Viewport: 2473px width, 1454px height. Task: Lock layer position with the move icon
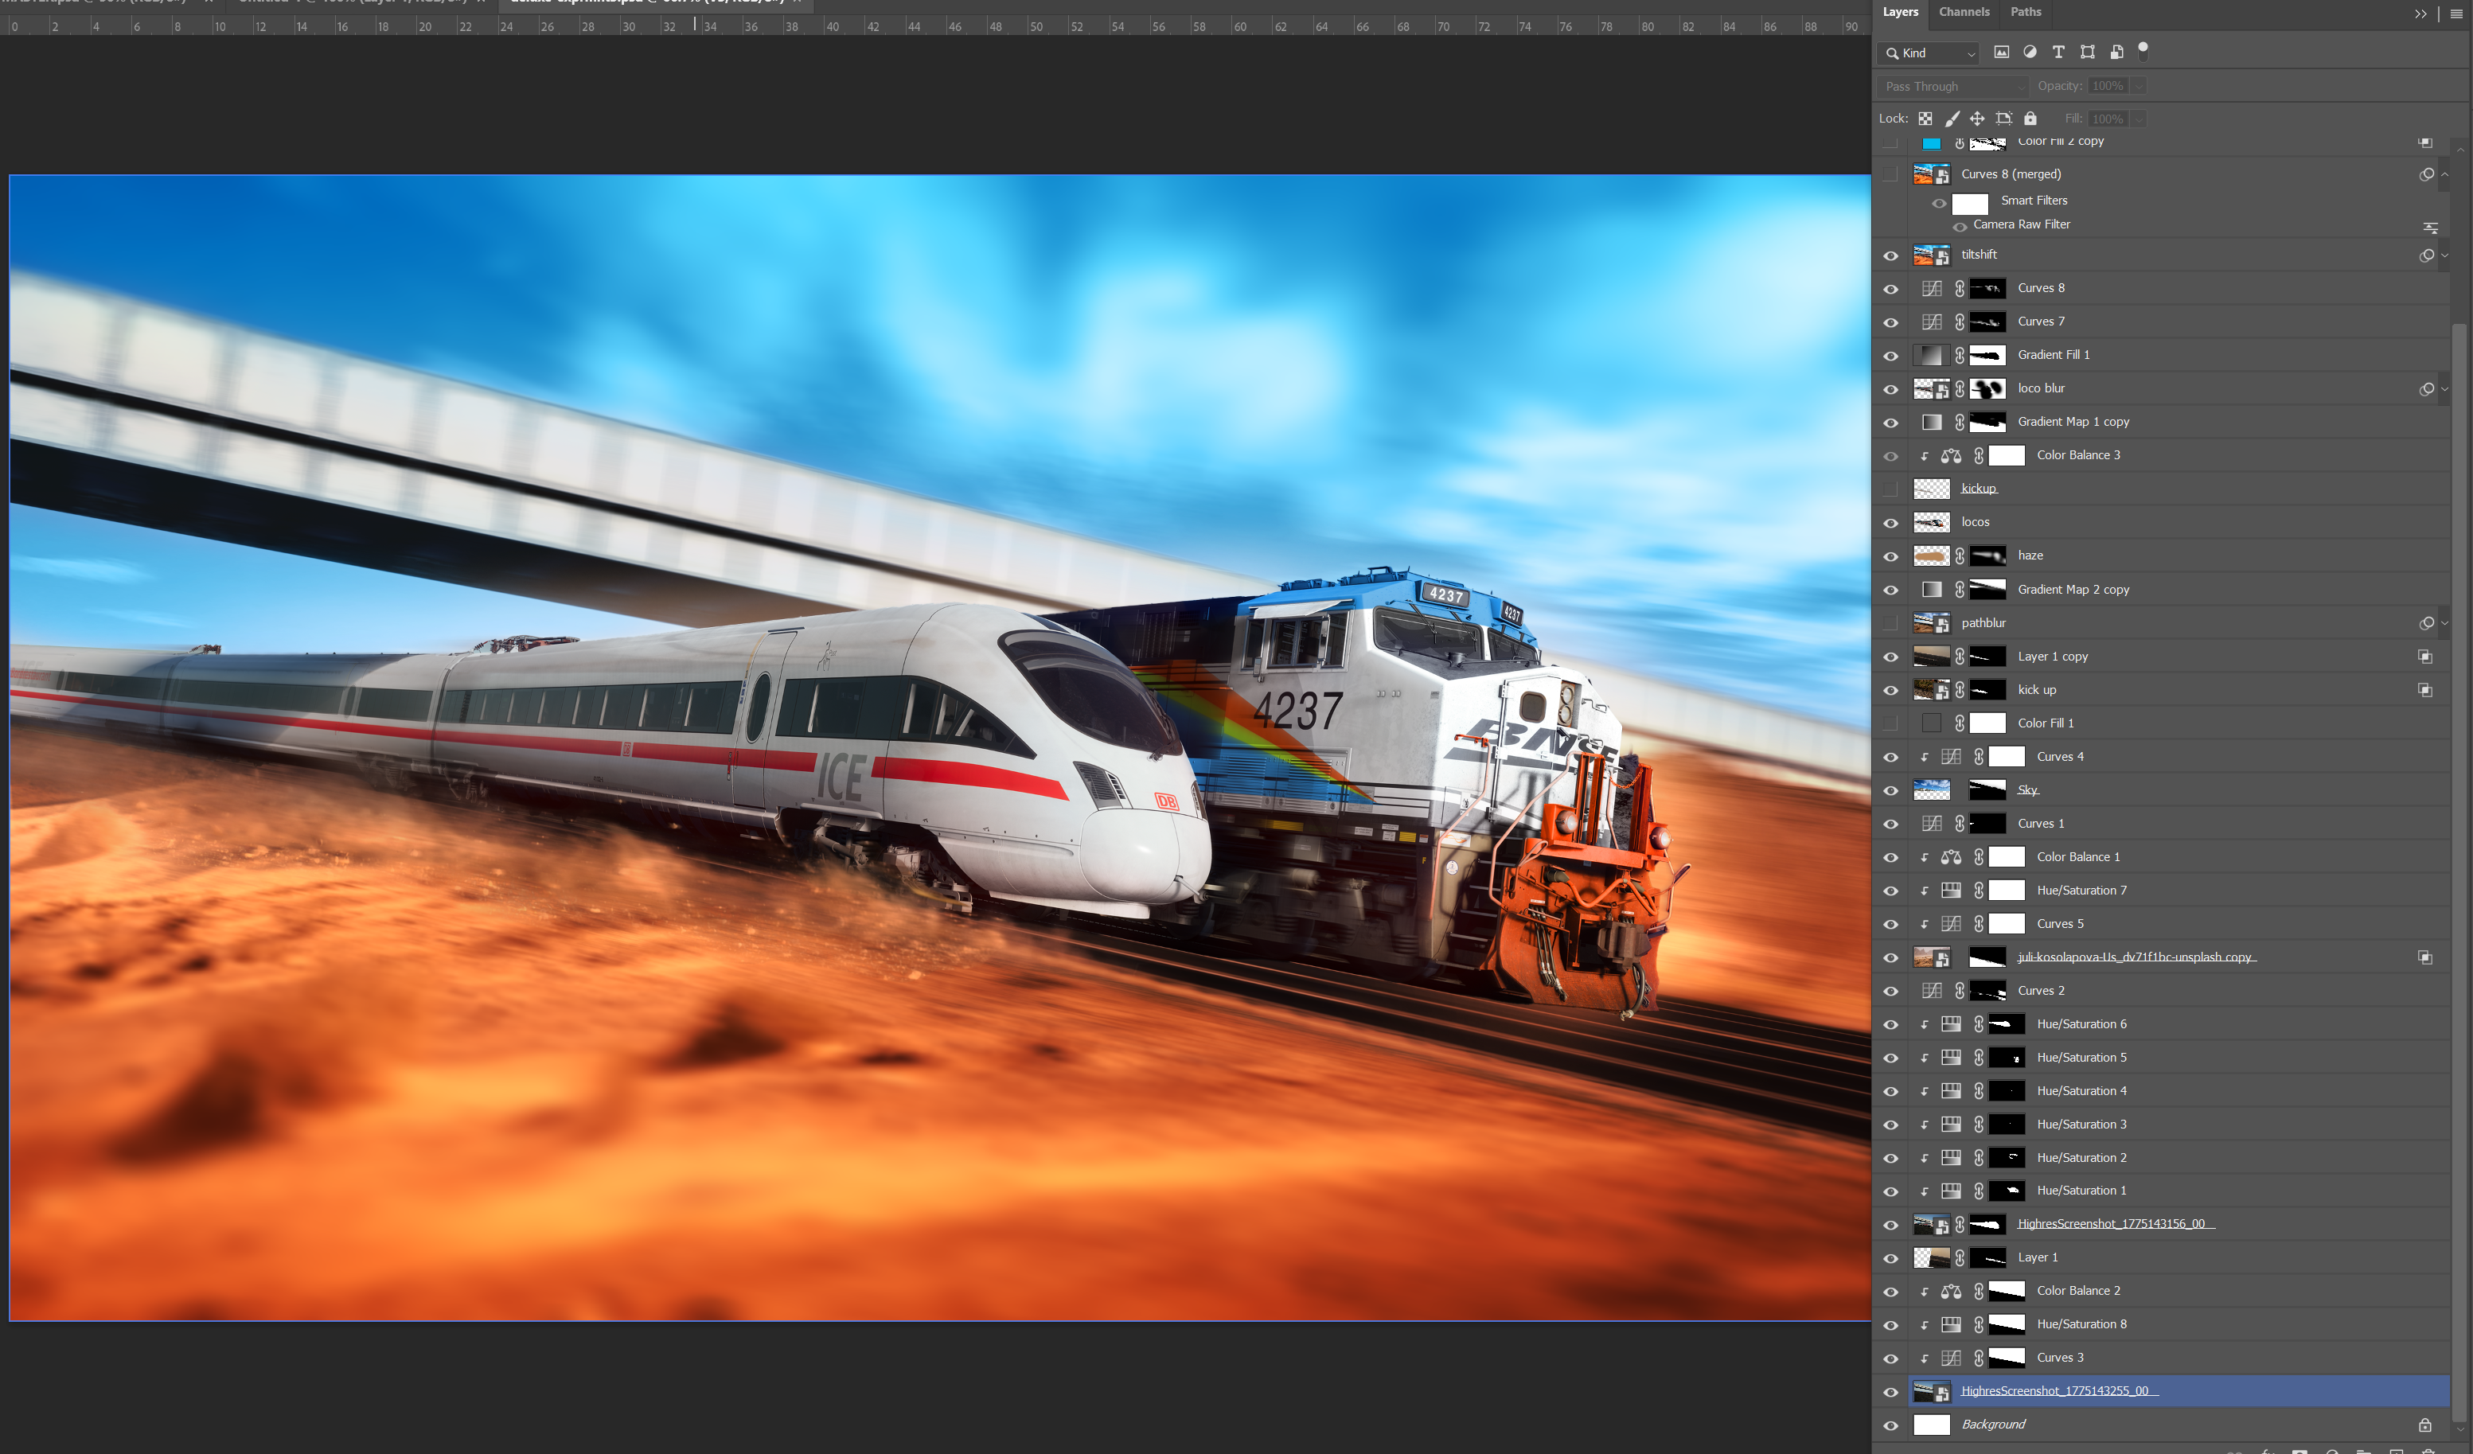coord(1977,119)
